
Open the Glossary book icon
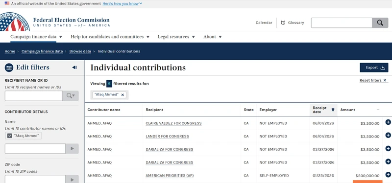(283, 23)
